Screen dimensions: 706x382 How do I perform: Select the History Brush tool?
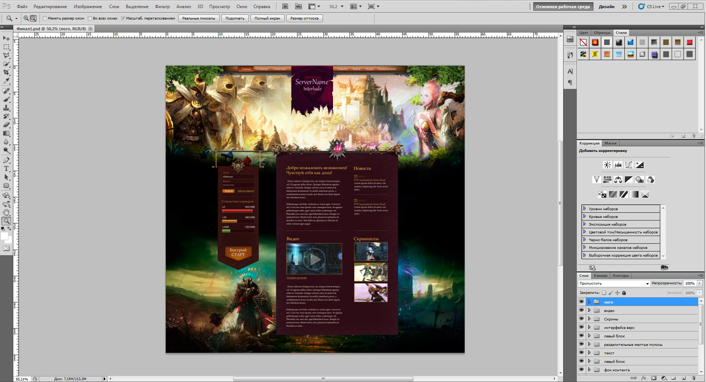(6, 116)
